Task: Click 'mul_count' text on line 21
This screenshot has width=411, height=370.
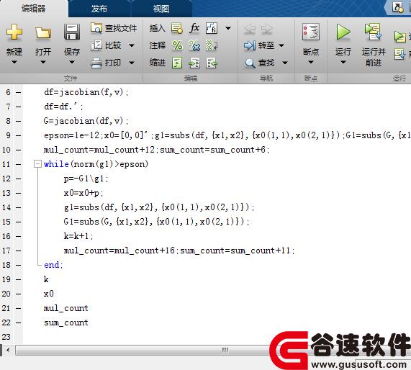Action: pyautogui.click(x=66, y=308)
